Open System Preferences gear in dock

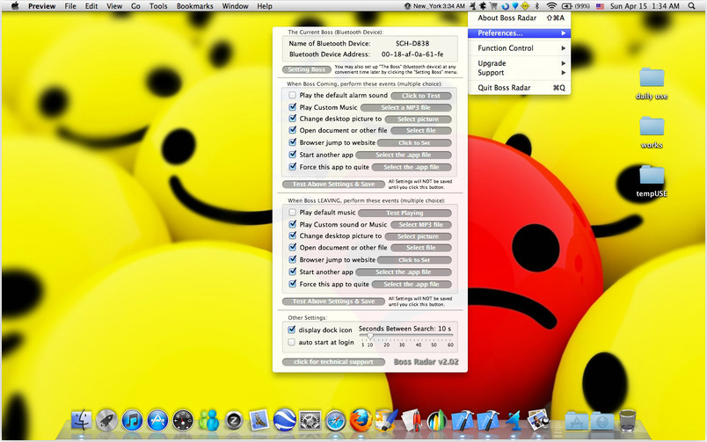310,420
